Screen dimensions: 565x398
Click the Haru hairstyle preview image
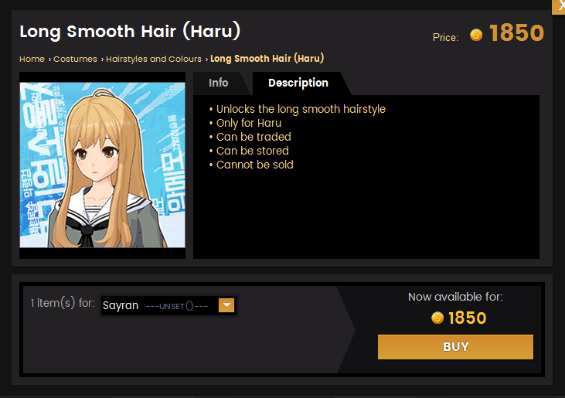[102, 165]
